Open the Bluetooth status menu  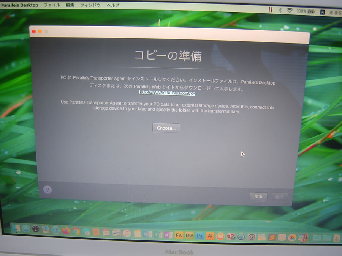(x=280, y=10)
